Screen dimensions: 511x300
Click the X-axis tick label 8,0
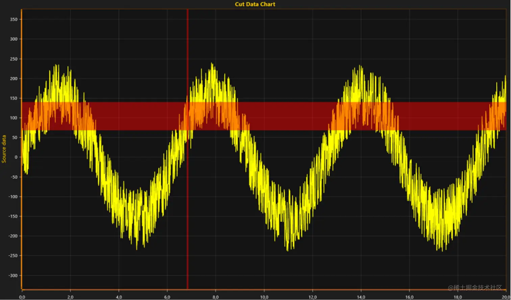click(x=216, y=297)
